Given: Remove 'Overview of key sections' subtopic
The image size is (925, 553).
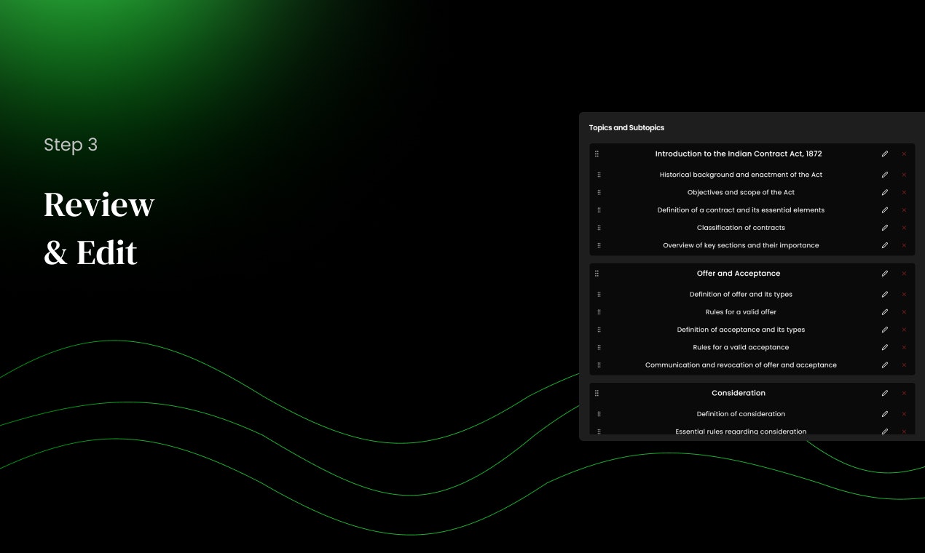Looking at the screenshot, I should (904, 245).
